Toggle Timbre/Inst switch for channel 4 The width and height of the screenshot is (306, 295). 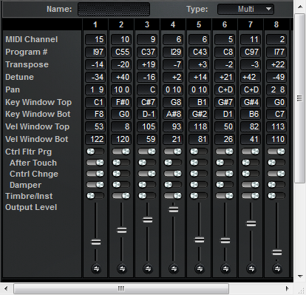(x=173, y=196)
